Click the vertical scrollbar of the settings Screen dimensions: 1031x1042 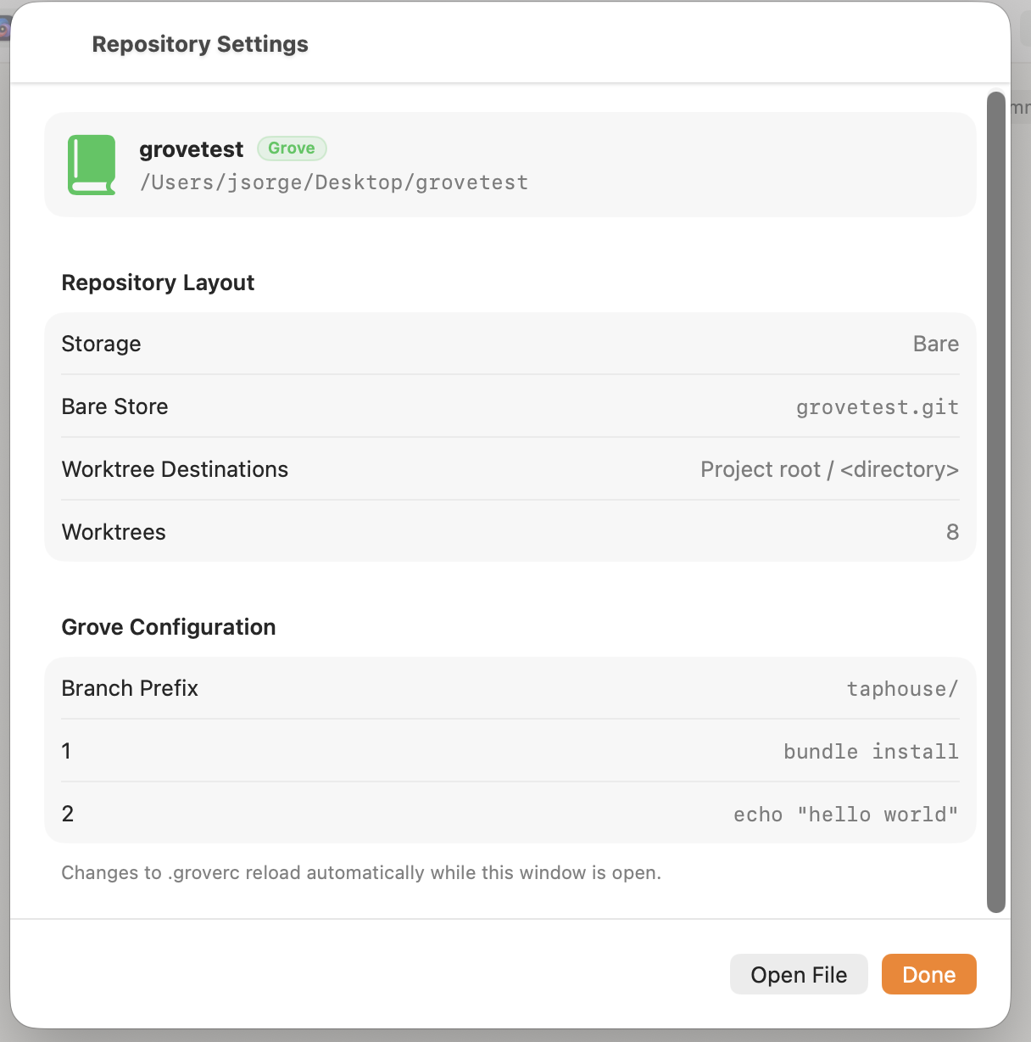coord(996,502)
